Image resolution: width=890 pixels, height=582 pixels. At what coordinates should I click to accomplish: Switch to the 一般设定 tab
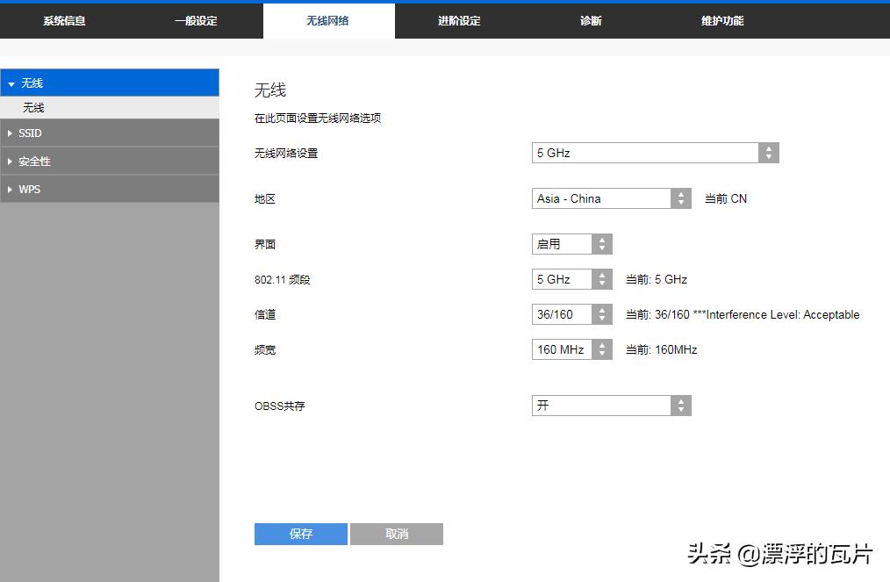tap(197, 21)
